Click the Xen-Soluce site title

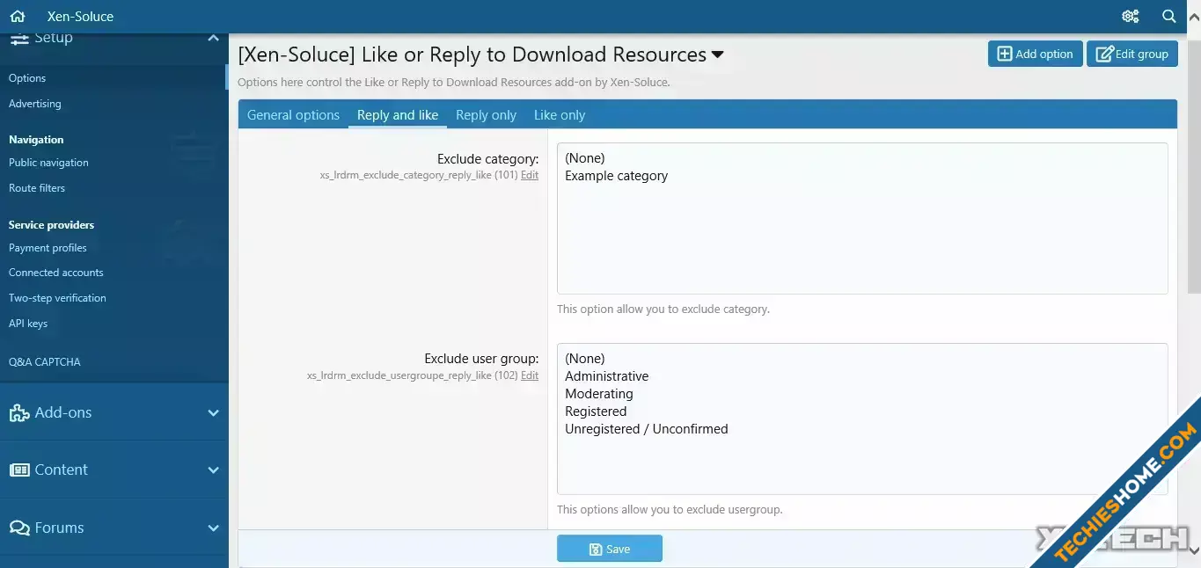pyautogui.click(x=80, y=17)
